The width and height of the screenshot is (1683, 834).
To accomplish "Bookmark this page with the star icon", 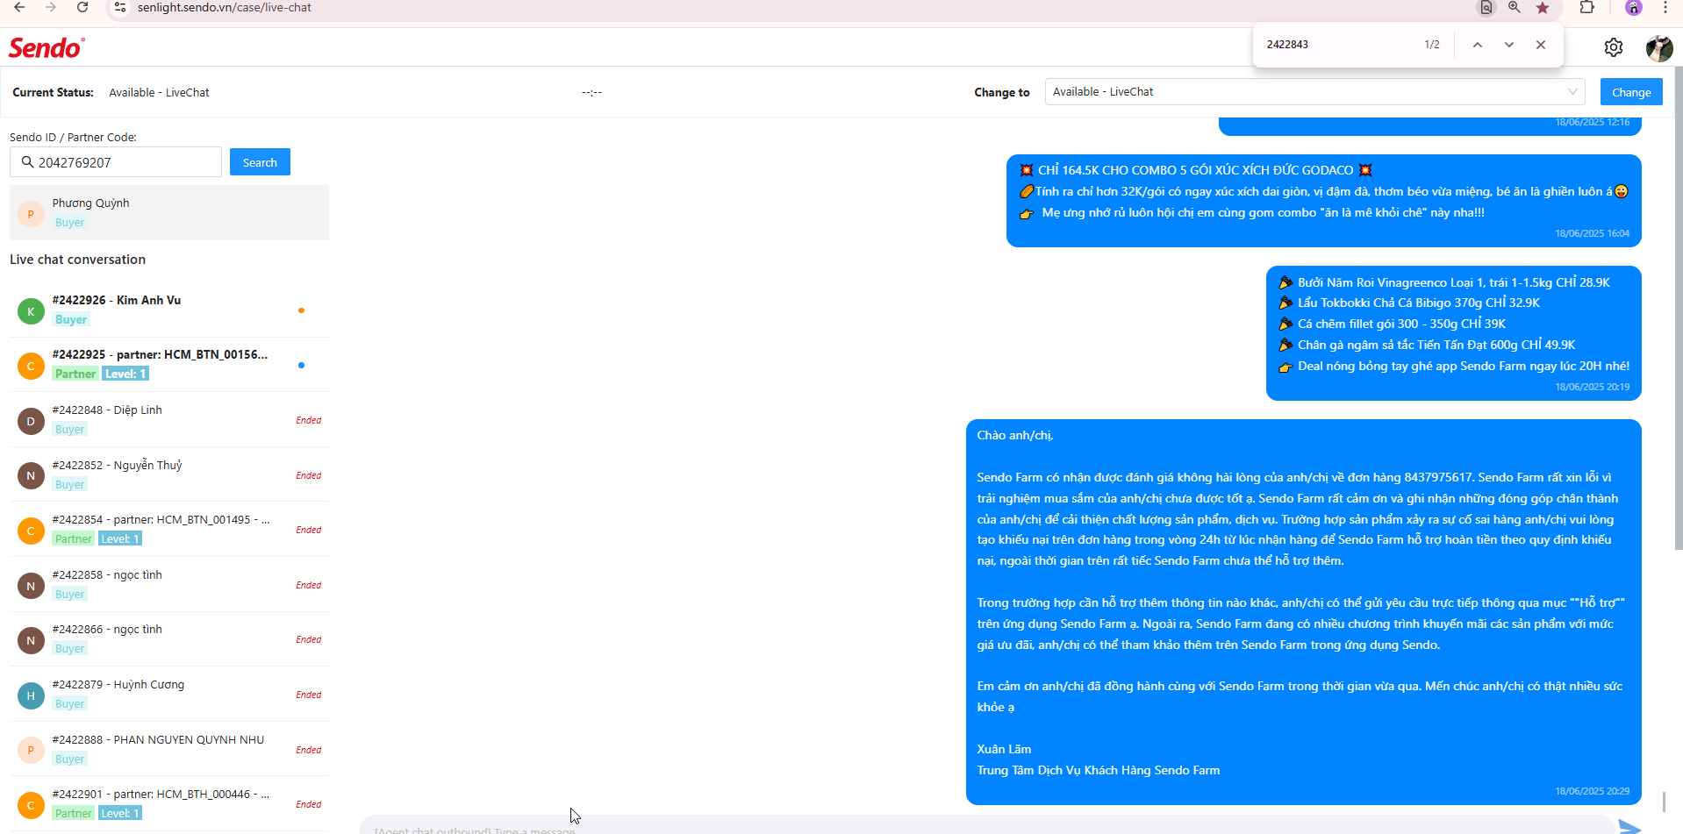I will pyautogui.click(x=1543, y=8).
